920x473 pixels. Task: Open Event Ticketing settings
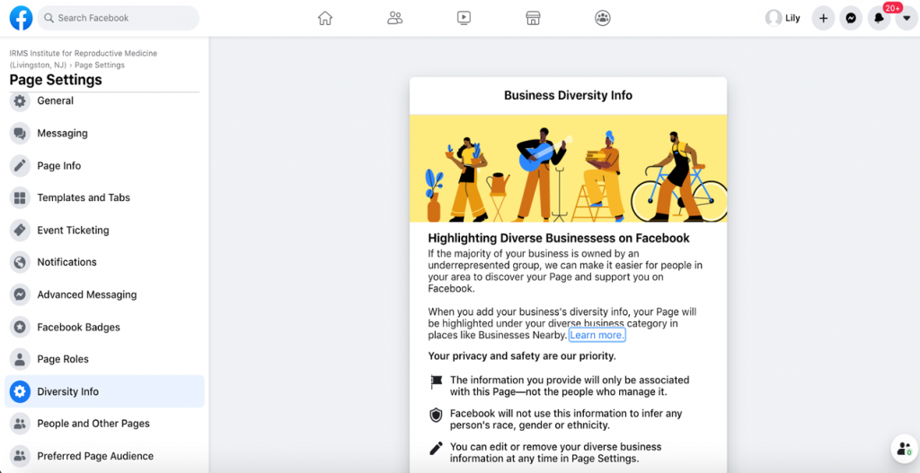(73, 231)
